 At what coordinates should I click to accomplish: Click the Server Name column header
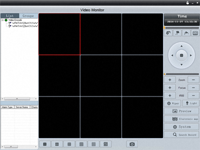22,107
